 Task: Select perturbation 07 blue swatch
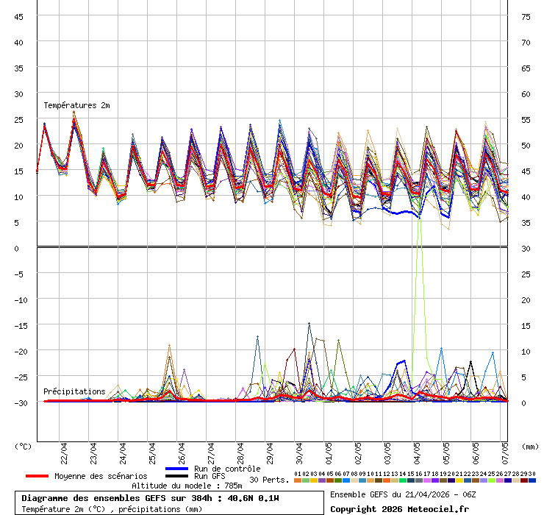coord(346,480)
